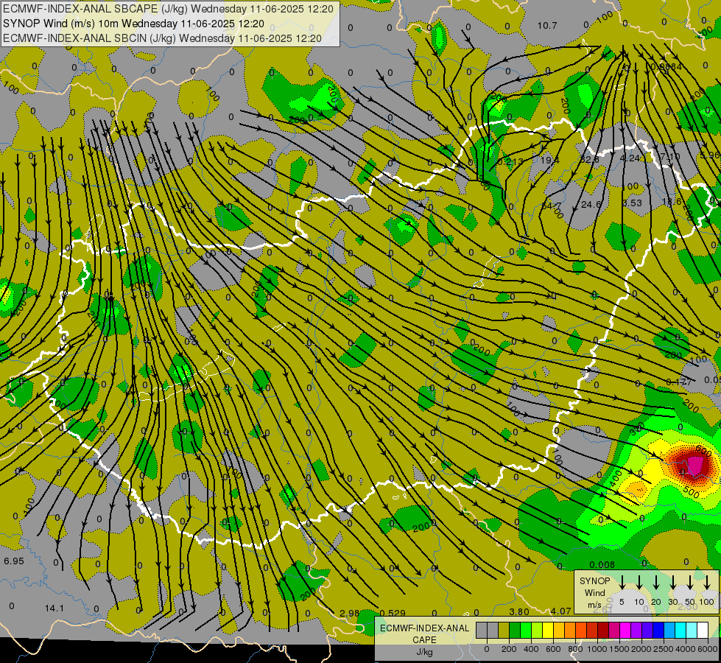721x663 pixels.
Task: Click the '24.6' value on the map
Action: pos(591,204)
